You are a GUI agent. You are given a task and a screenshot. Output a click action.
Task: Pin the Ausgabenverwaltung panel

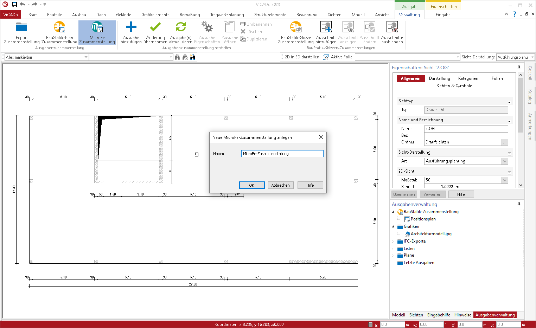pos(519,204)
